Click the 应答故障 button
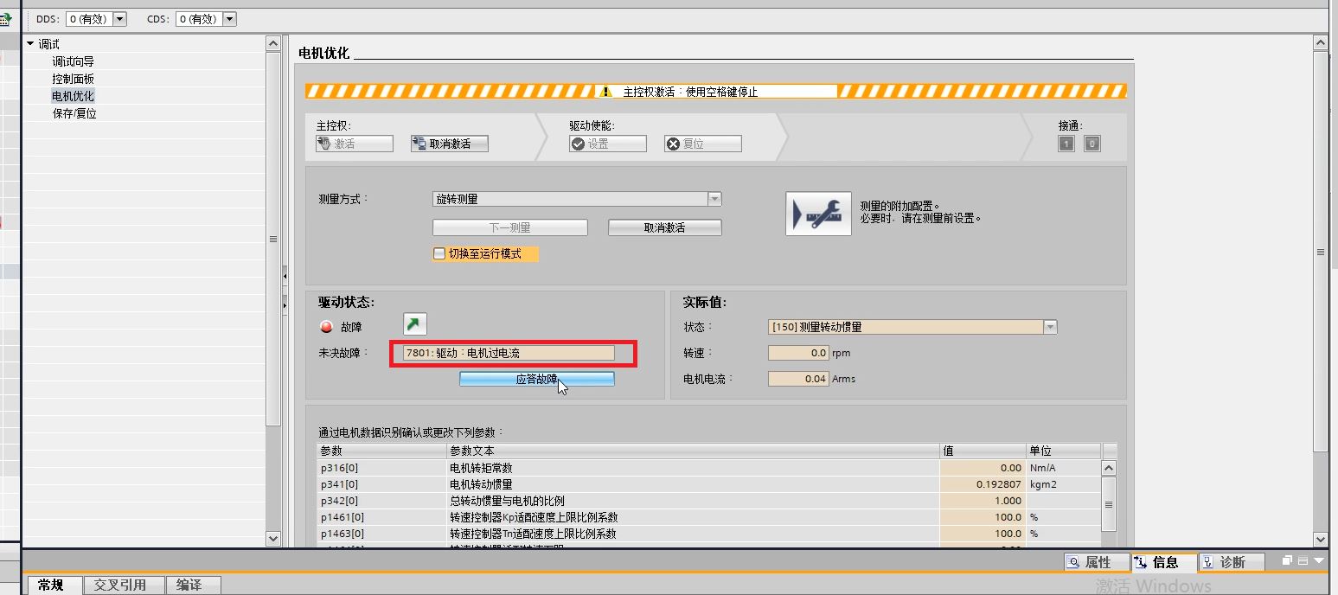1338x595 pixels. click(536, 379)
